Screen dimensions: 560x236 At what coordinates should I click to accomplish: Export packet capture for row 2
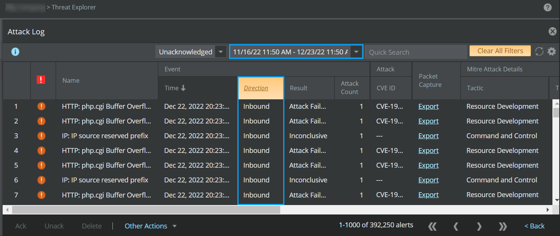(x=428, y=121)
